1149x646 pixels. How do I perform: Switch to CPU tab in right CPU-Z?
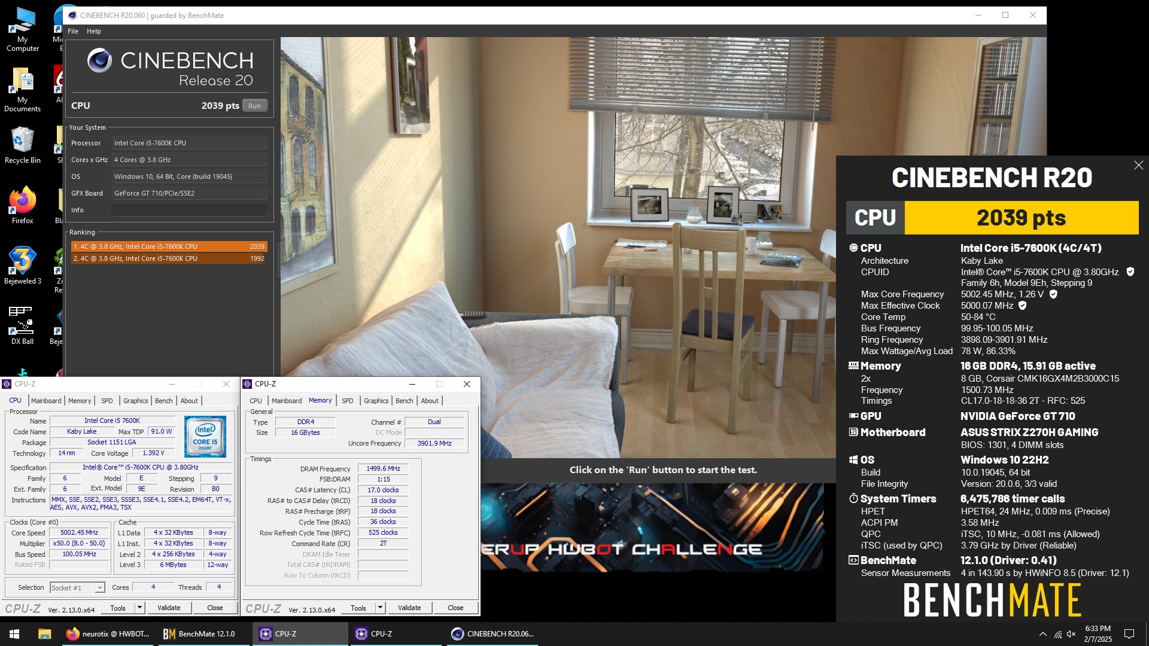(256, 401)
